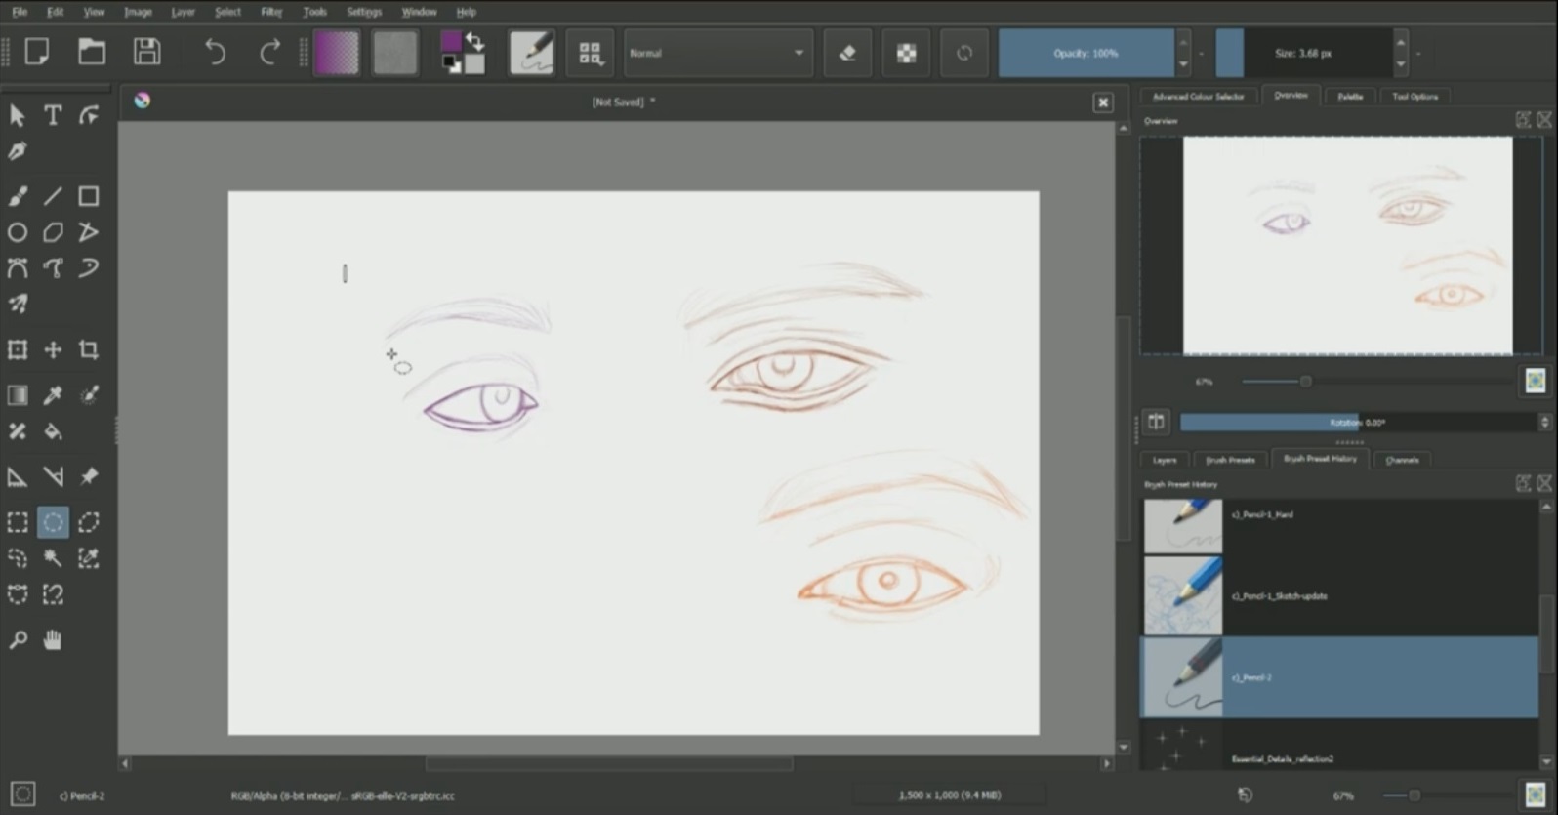Save the current document
Image resolution: width=1558 pixels, height=815 pixels.
coord(147,52)
